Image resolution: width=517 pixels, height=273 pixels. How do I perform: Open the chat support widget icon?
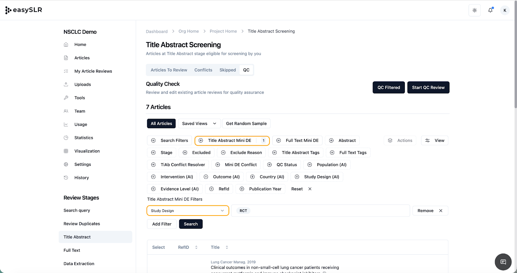point(503,262)
